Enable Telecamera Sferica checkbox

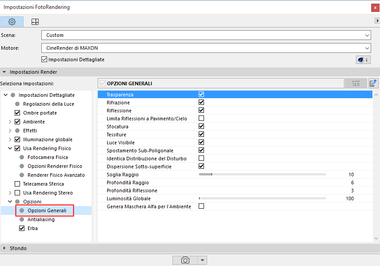[17, 184]
